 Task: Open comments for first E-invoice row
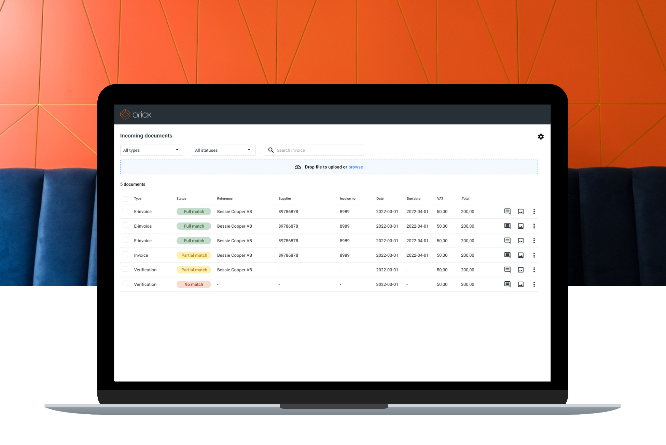[507, 212]
